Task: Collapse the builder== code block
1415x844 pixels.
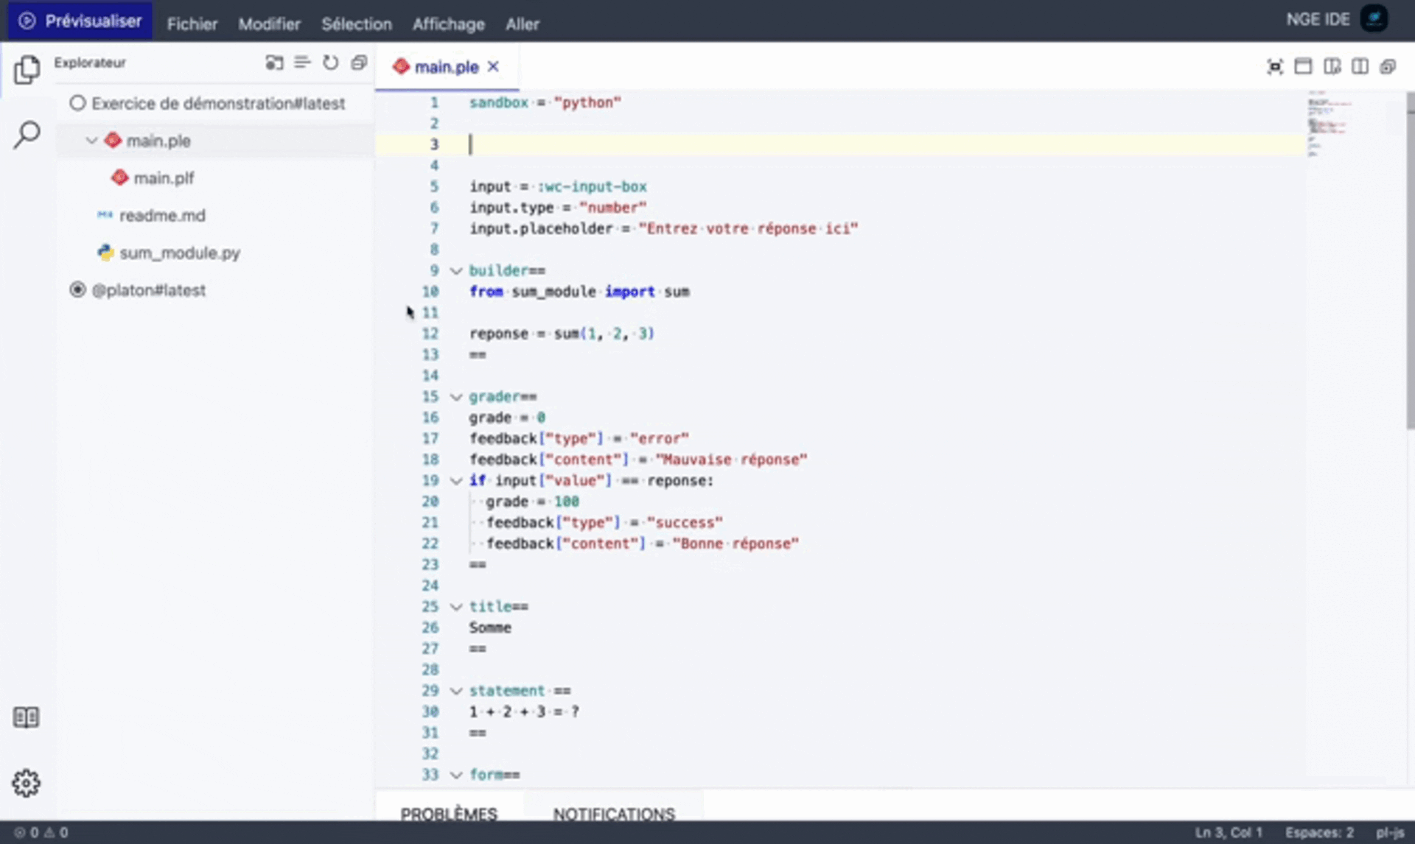Action: click(456, 270)
